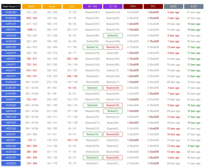205x167 pixels.
Task: Select the Daily column header
Action: click(72, 7)
